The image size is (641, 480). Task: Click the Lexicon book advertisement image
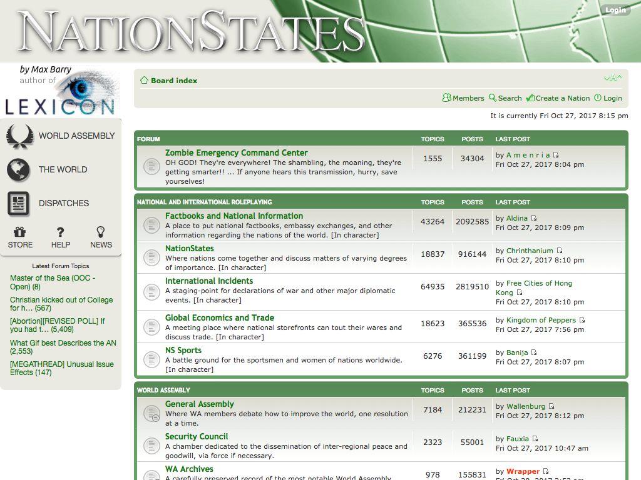(61, 91)
